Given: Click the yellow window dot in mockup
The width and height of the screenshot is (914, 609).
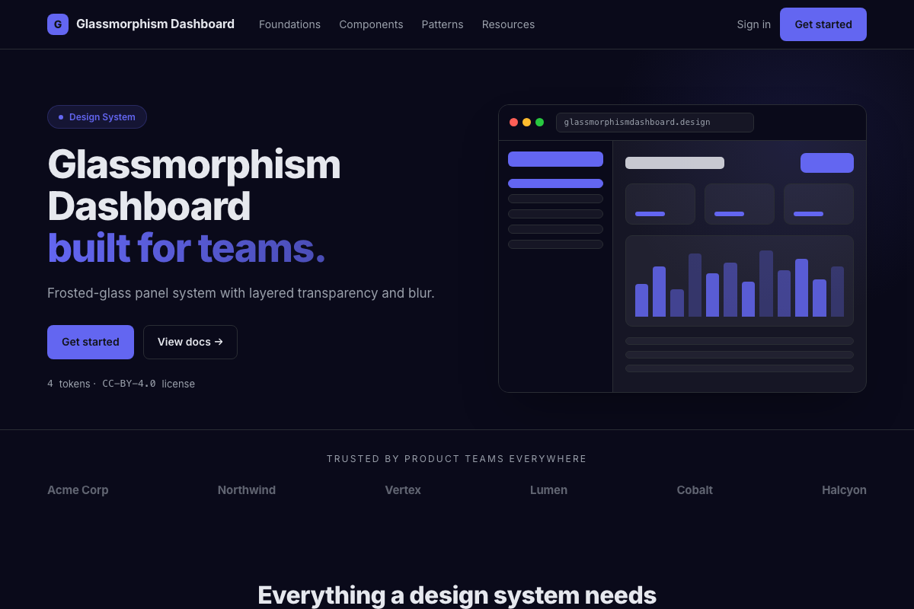Looking at the screenshot, I should pyautogui.click(x=526, y=123).
